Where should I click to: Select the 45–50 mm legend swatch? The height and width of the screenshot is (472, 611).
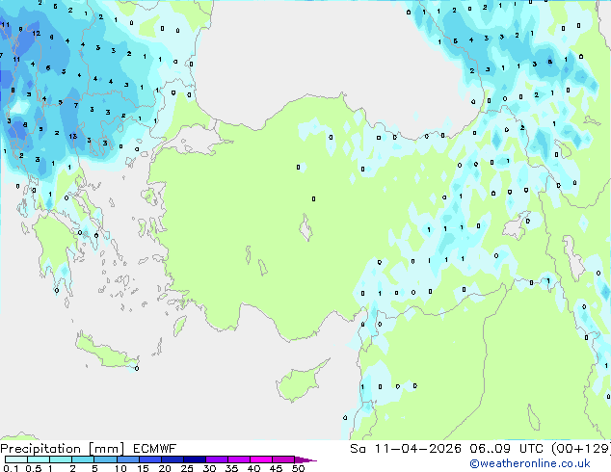coord(283,459)
